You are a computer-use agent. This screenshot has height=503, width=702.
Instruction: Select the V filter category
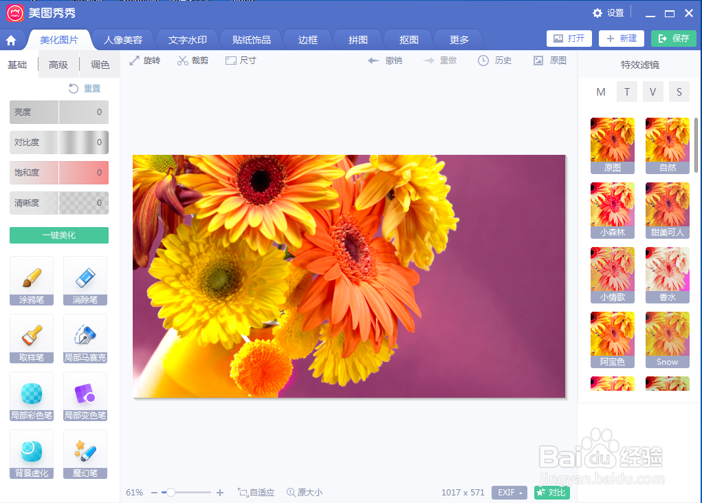[652, 92]
